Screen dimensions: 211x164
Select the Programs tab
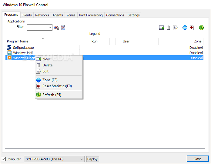point(11,15)
